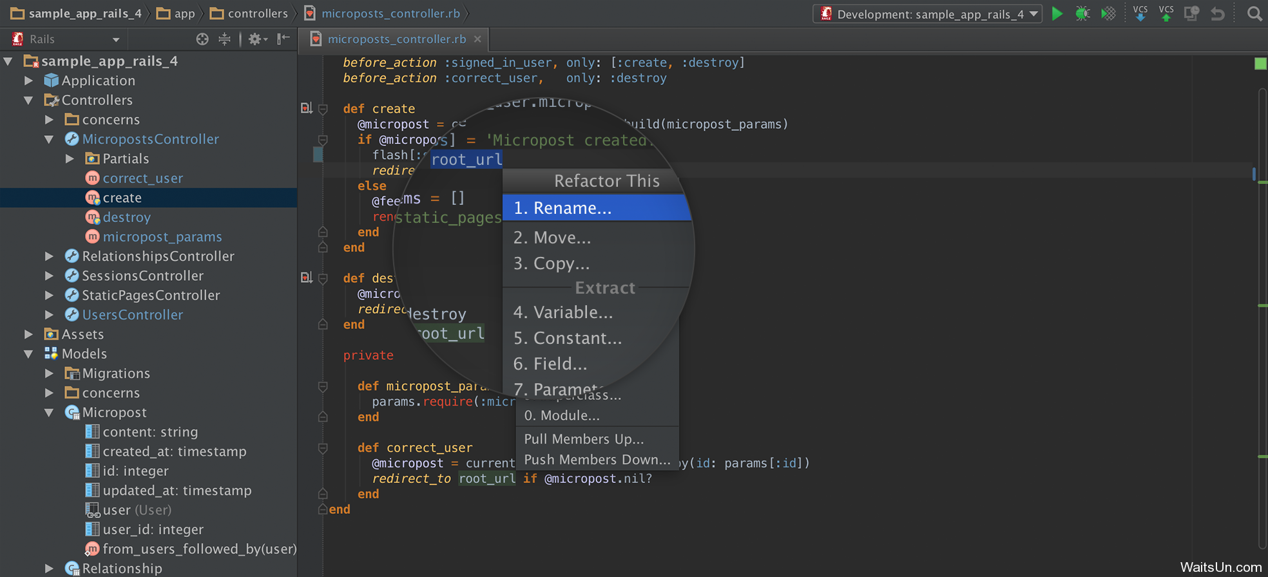Revert changes with the undo arrow icon
This screenshot has height=577, width=1268.
(x=1217, y=14)
